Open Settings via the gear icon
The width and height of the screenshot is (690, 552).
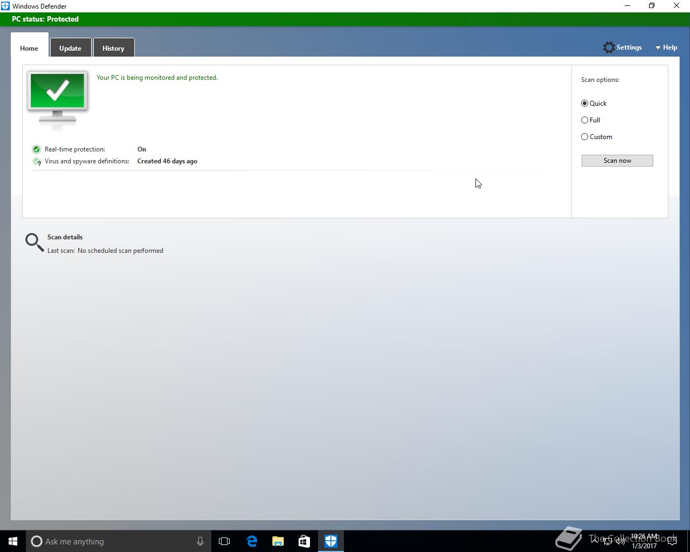pos(609,47)
